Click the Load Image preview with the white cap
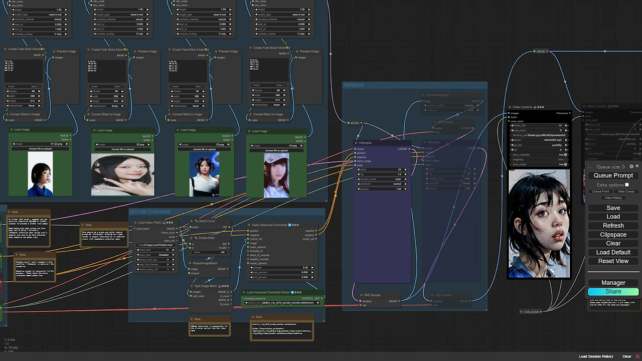 pos(276,175)
